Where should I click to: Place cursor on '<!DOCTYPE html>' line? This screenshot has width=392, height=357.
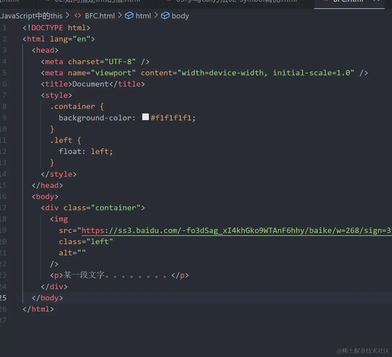pos(57,28)
